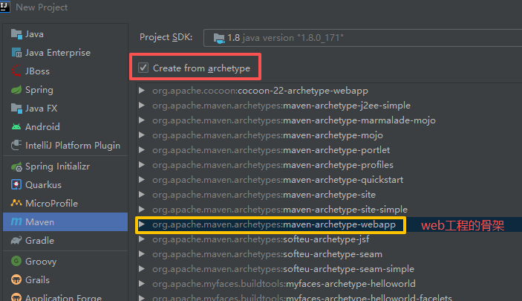Screen dimensions: 522x301
Task: Click the Android robot icon
Action: [16, 126]
